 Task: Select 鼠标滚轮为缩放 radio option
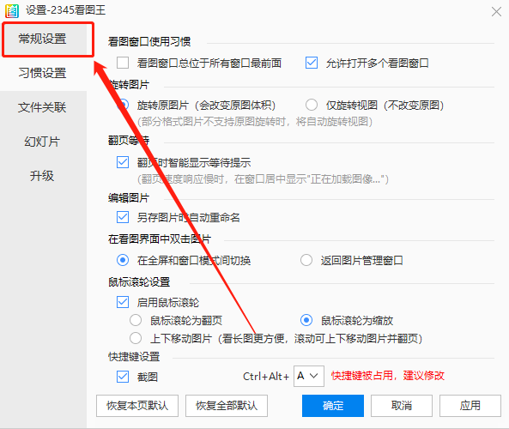click(306, 320)
